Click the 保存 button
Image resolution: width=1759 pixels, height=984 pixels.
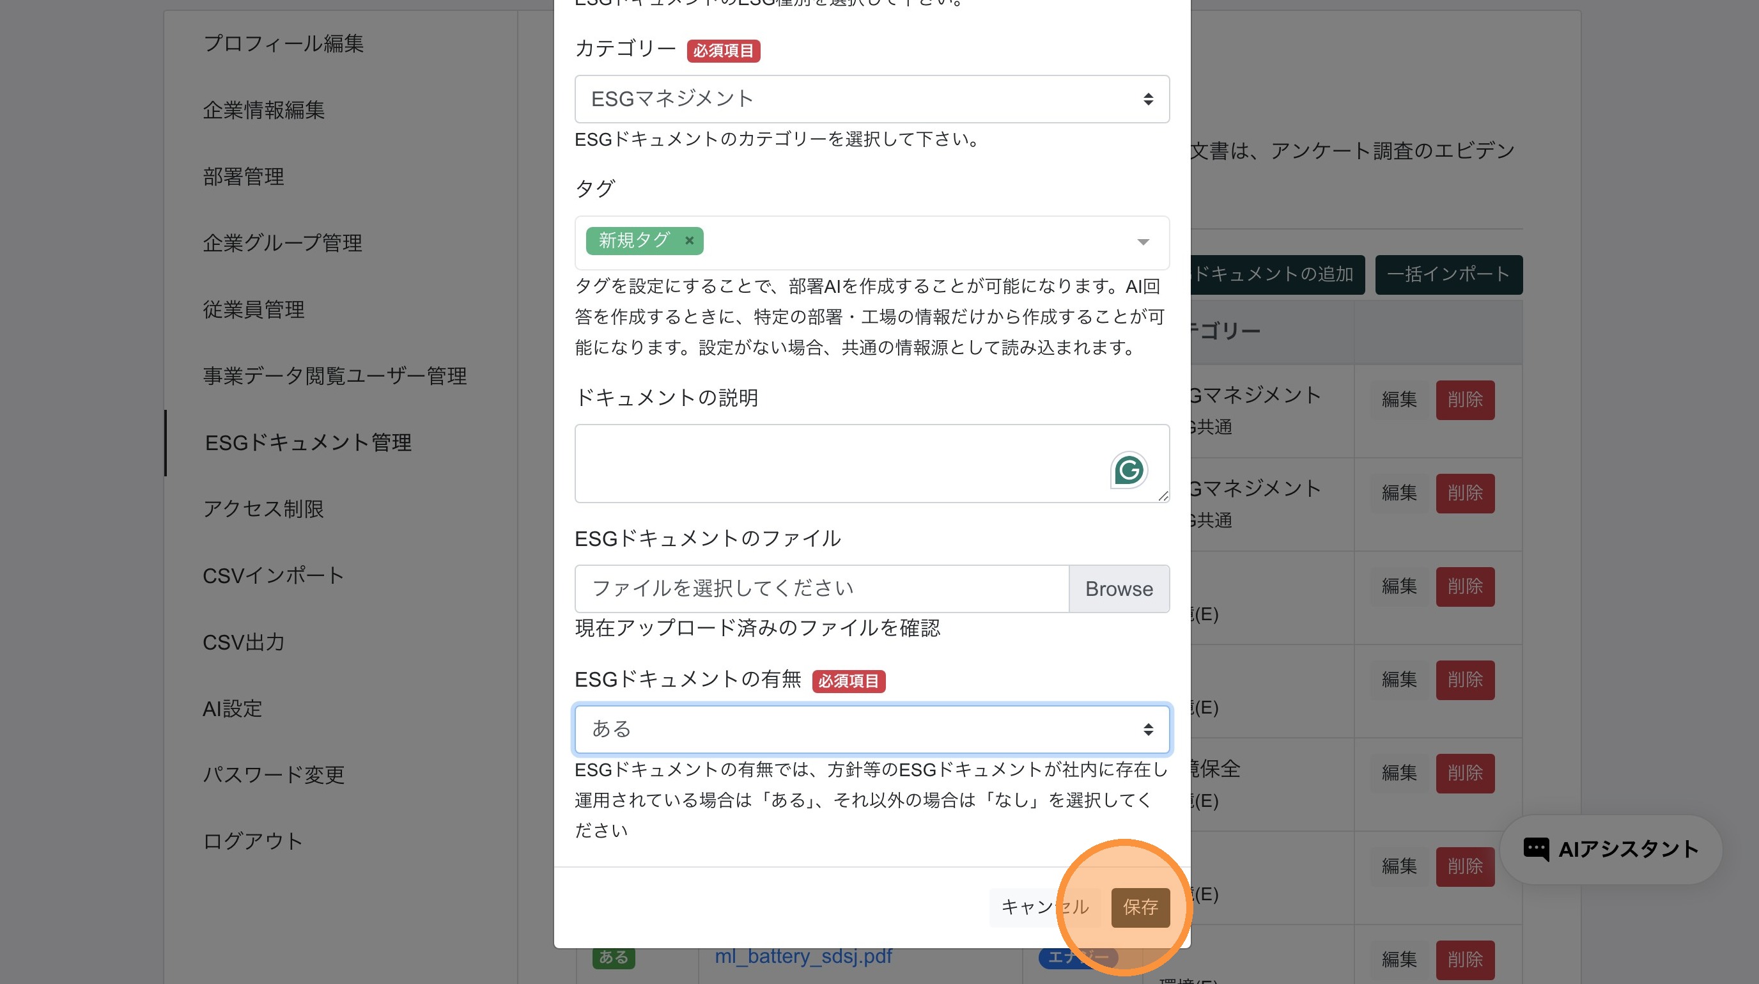point(1140,907)
